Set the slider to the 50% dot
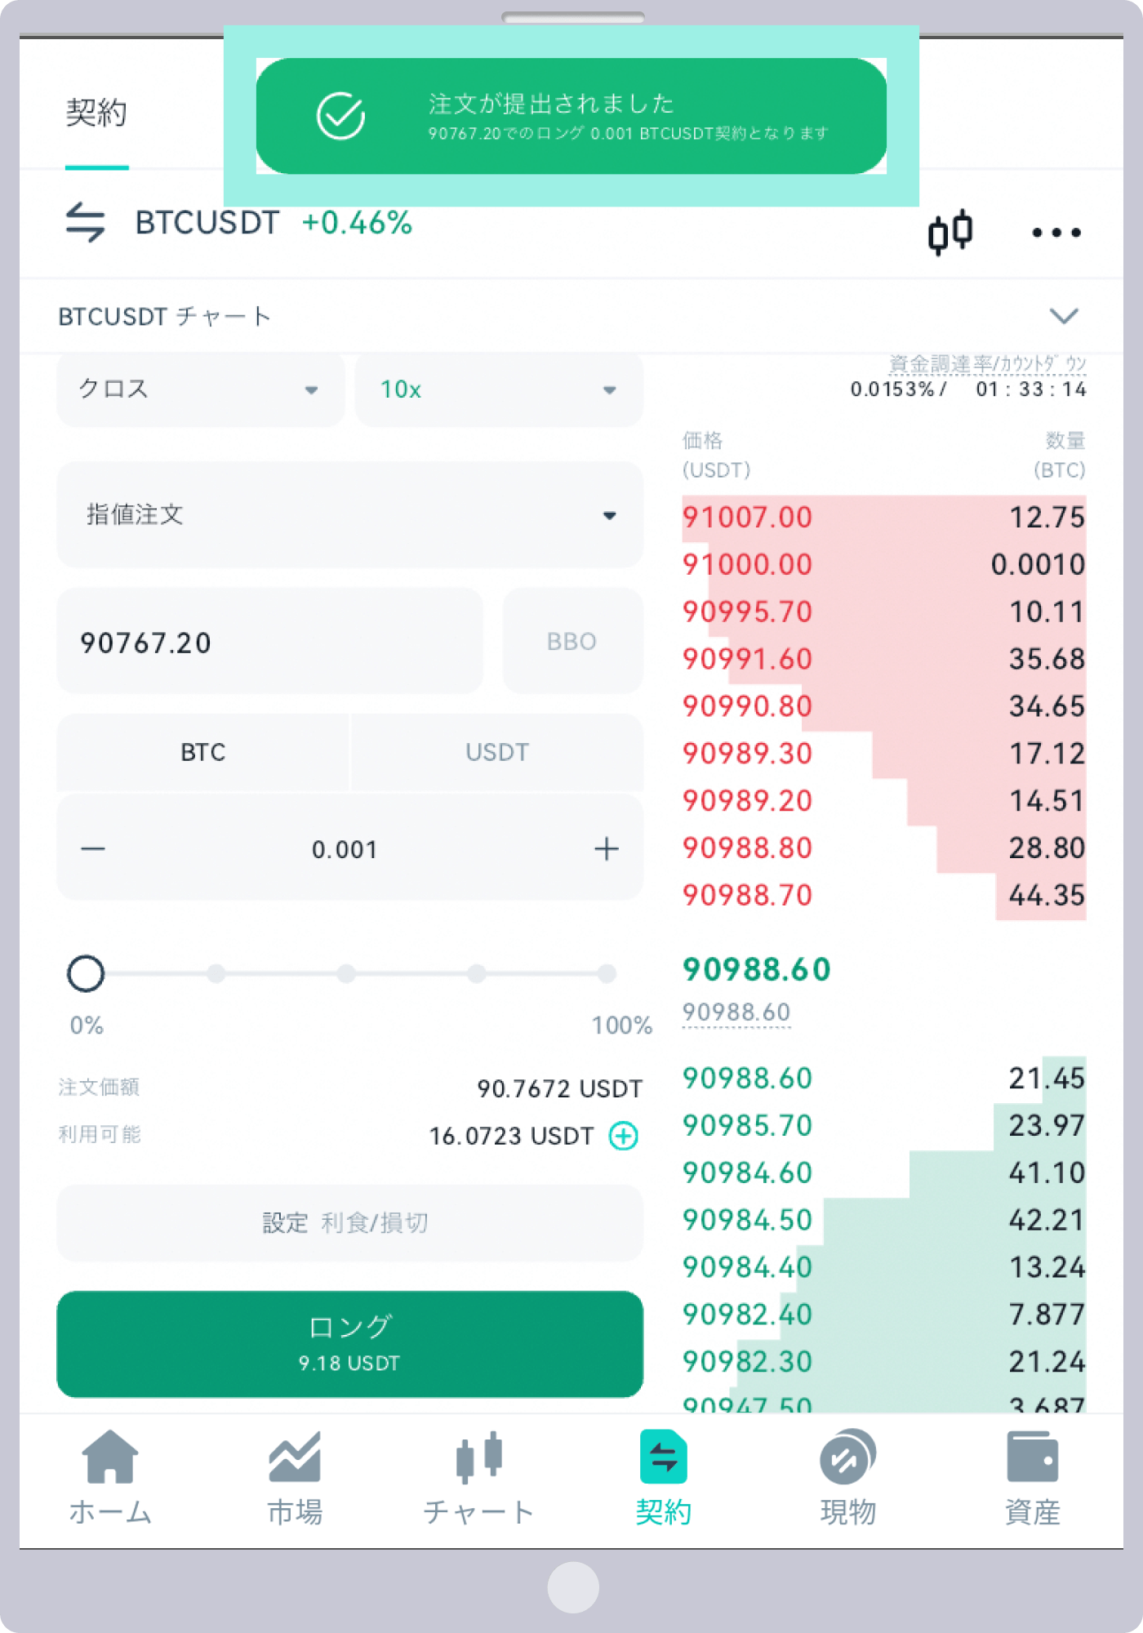Viewport: 1143px width, 1633px height. [x=346, y=973]
